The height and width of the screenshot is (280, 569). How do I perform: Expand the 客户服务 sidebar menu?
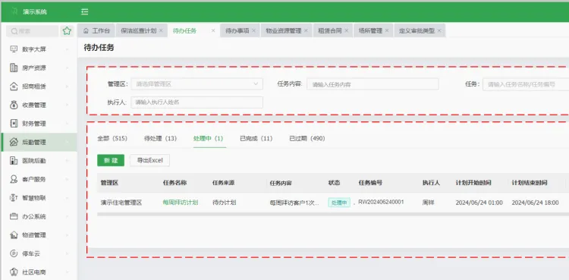(x=39, y=179)
